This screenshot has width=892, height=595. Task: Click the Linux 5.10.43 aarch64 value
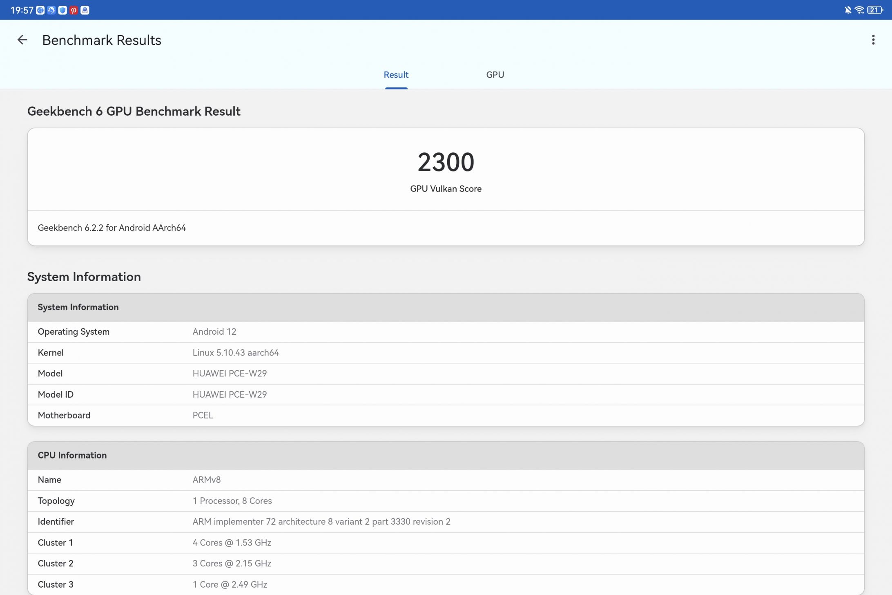(236, 353)
